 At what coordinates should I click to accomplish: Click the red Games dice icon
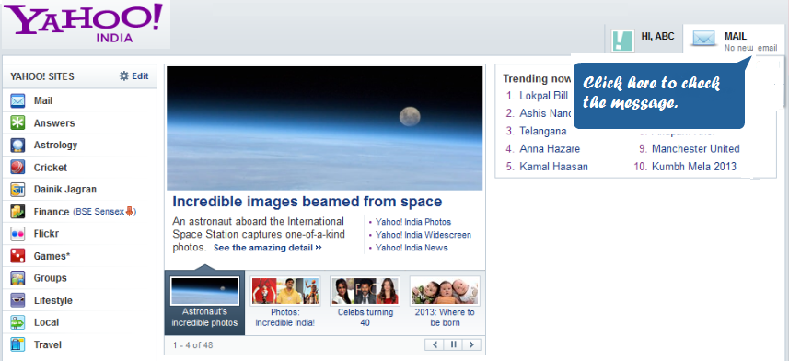[17, 256]
